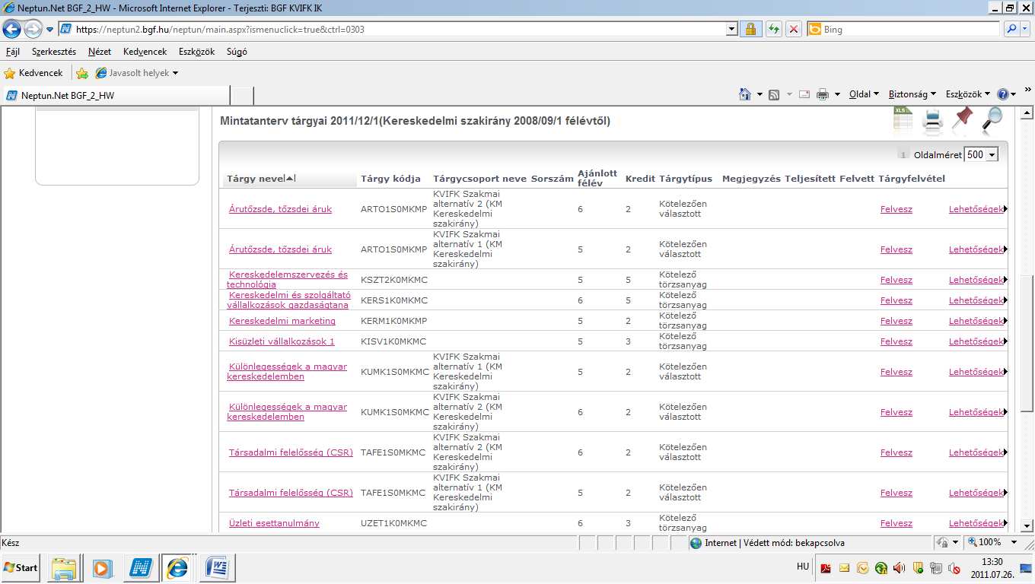Launch Windows Media Player from the taskbar
The width and height of the screenshot is (1035, 584).
pyautogui.click(x=101, y=567)
